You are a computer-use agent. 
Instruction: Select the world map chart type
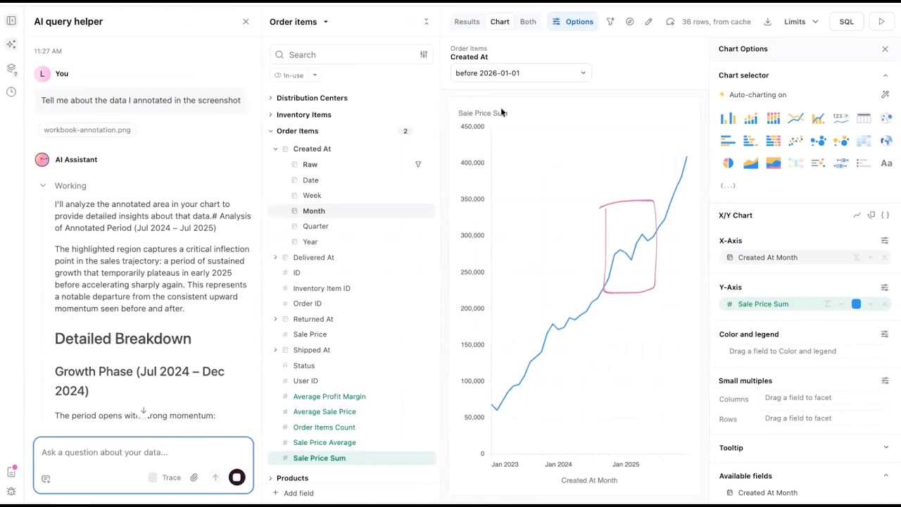point(886,141)
